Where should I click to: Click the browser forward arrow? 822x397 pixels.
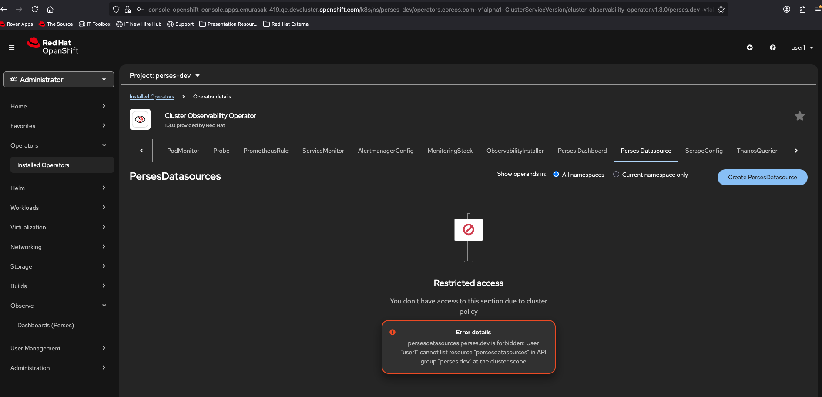click(19, 9)
